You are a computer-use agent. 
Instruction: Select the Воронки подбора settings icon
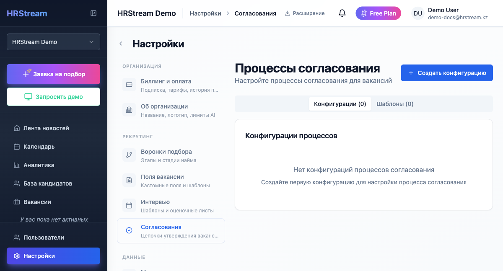(x=129, y=155)
